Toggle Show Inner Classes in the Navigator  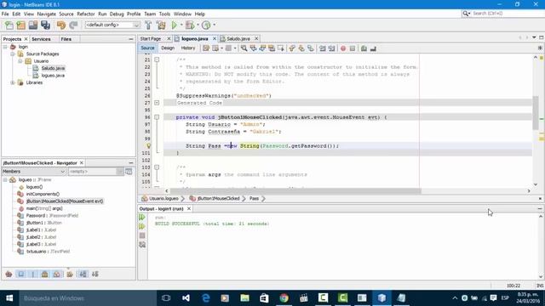click(x=57, y=274)
